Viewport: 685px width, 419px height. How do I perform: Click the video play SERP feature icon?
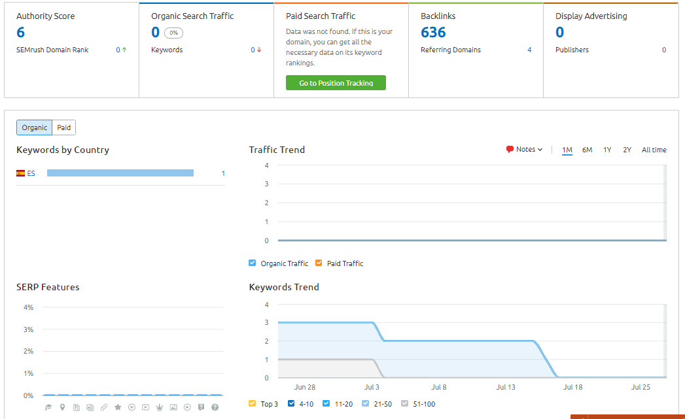click(132, 407)
